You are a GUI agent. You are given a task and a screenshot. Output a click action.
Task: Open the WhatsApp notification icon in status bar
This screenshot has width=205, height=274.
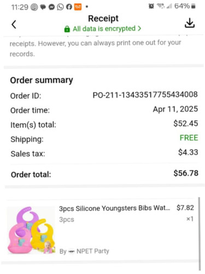[x=60, y=7]
